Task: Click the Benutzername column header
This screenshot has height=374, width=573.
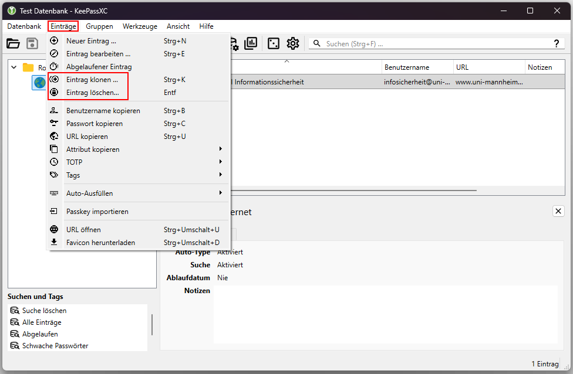Action: [417, 67]
